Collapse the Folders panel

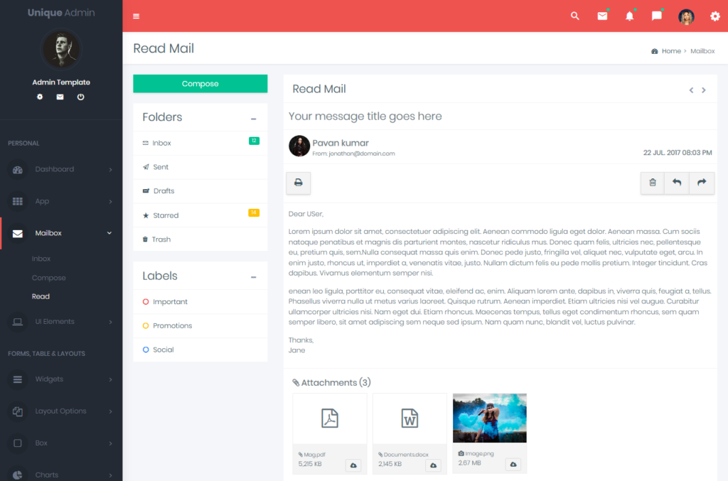point(254,119)
